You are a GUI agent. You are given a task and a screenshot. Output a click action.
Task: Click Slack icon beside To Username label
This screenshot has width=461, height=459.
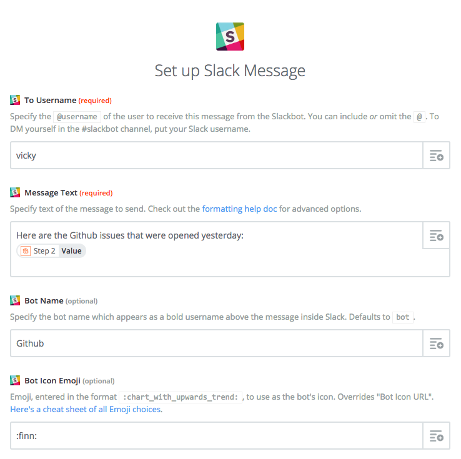point(15,100)
